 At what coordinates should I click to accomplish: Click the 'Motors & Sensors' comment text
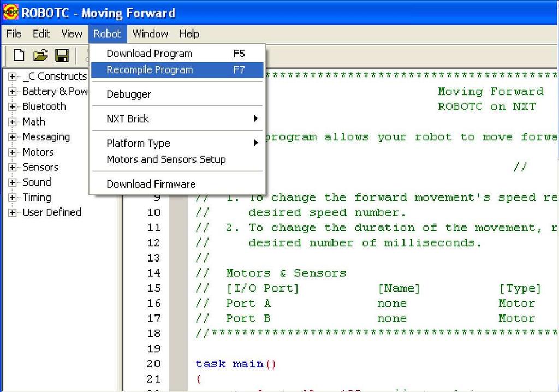pyautogui.click(x=286, y=273)
